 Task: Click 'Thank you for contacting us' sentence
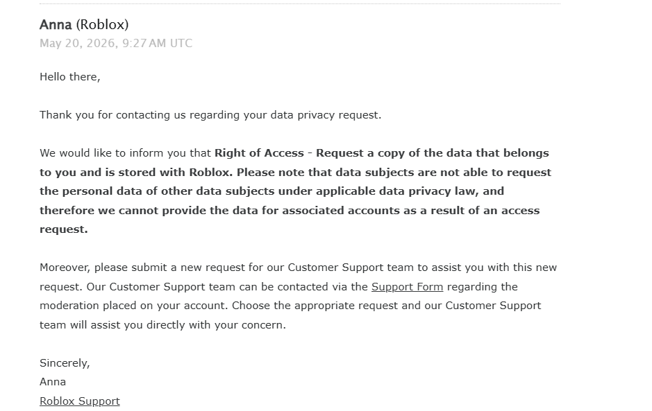(x=210, y=115)
